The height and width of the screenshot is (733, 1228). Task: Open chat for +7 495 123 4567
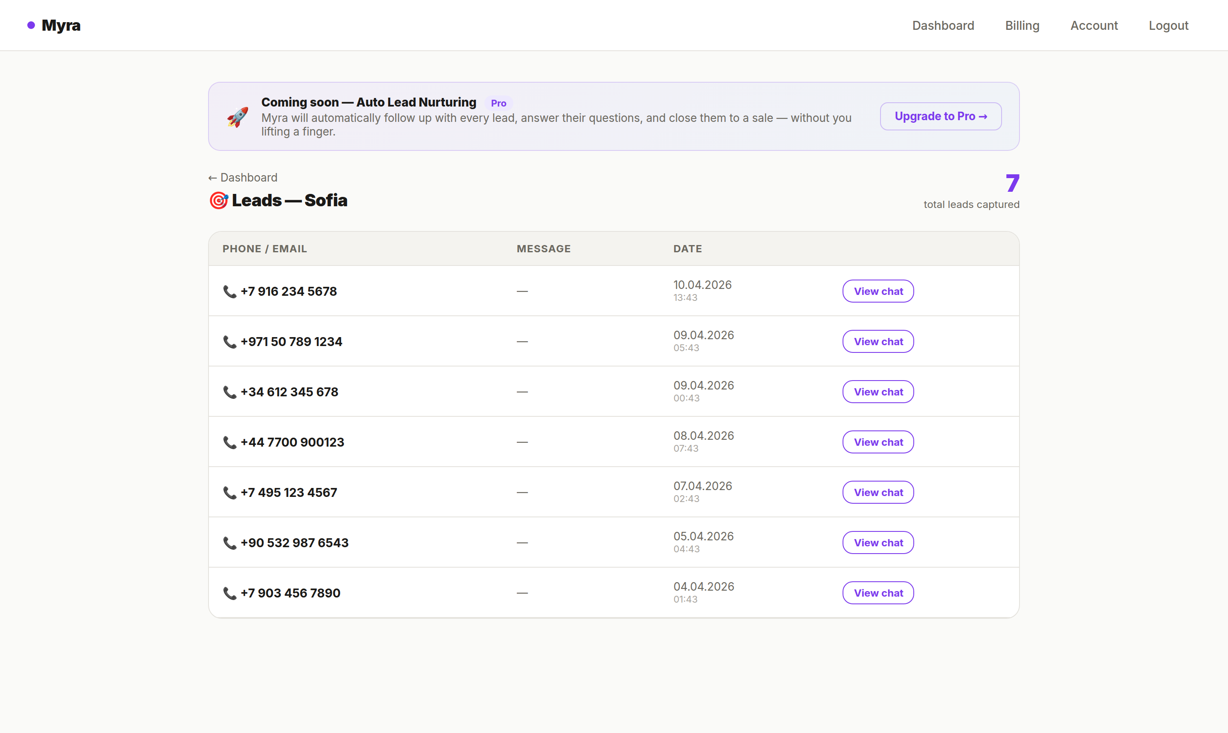coord(878,493)
